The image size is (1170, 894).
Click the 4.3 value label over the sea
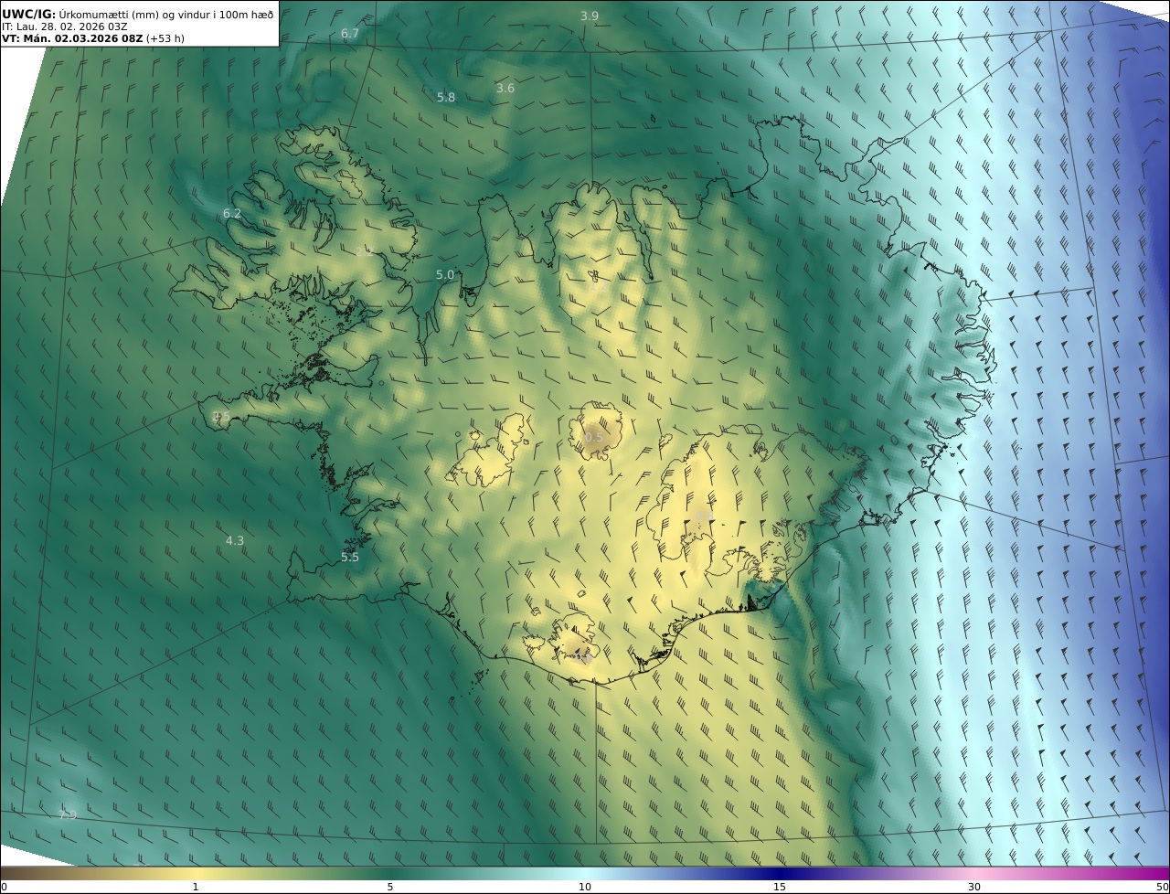pyautogui.click(x=235, y=541)
